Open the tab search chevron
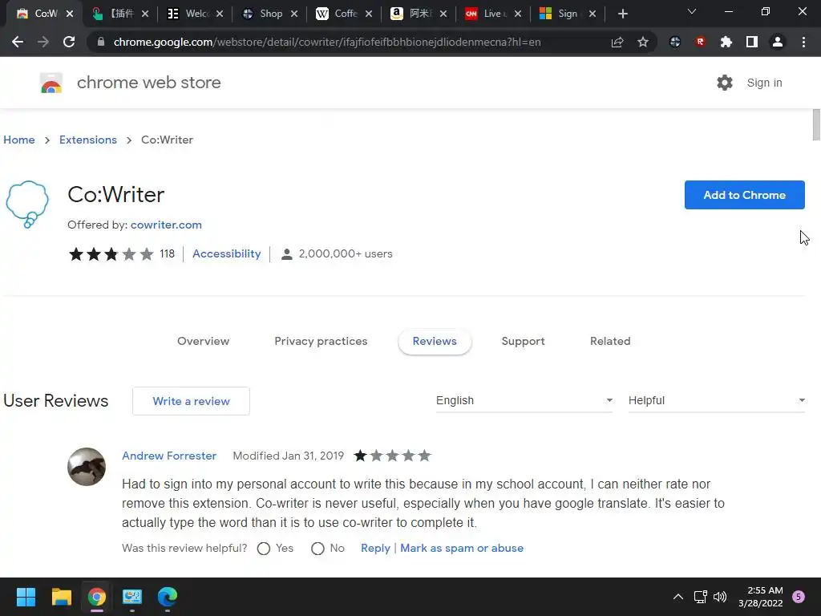The height and width of the screenshot is (616, 821). coord(692,11)
